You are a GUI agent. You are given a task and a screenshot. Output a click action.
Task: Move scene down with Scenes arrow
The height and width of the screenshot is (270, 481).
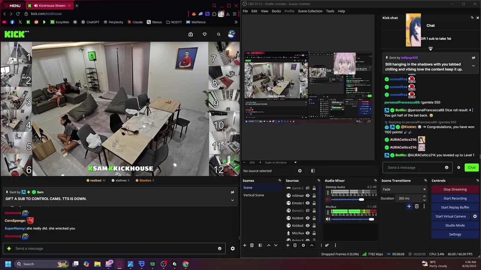[x=276, y=245]
